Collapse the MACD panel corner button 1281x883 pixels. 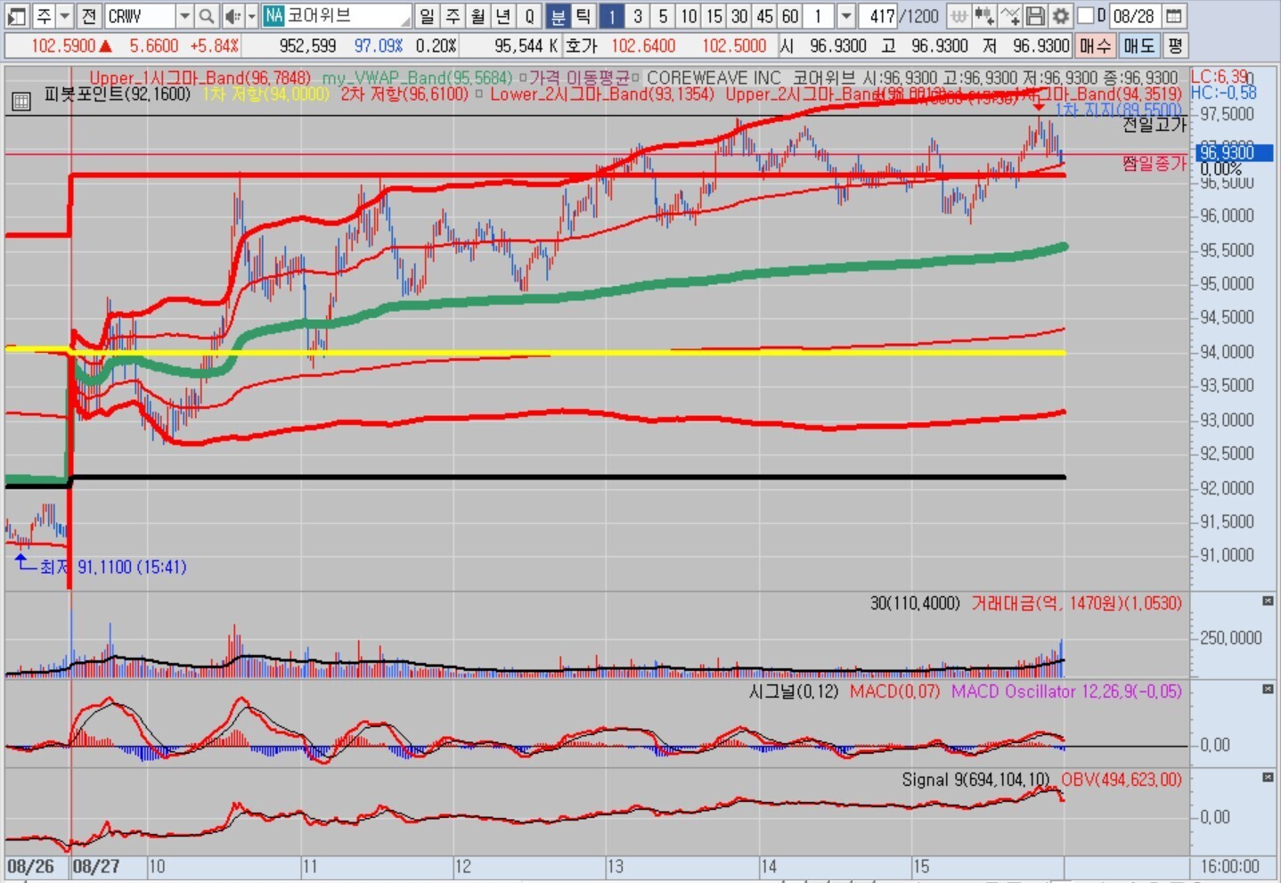[x=1268, y=690]
